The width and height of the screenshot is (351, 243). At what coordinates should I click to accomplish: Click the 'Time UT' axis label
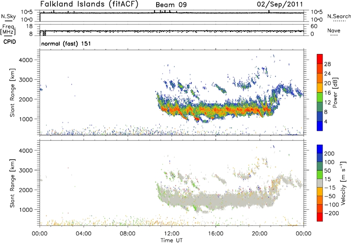click(x=172, y=240)
